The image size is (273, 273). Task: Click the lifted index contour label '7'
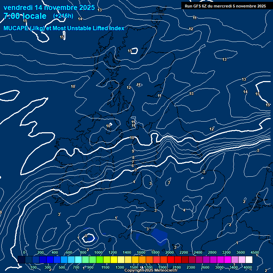pyautogui.click(x=133, y=162)
